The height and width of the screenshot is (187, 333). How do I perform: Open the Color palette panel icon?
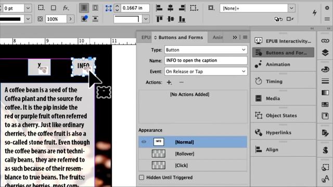(x=325, y=69)
